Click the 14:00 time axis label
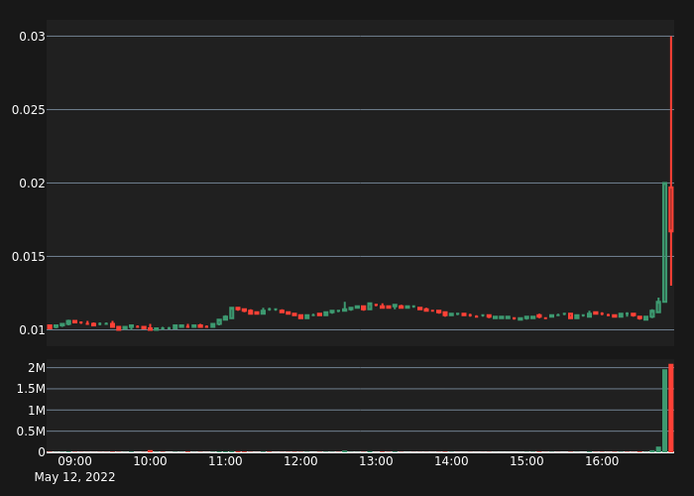Screen dimensions: 694x496 [451, 461]
